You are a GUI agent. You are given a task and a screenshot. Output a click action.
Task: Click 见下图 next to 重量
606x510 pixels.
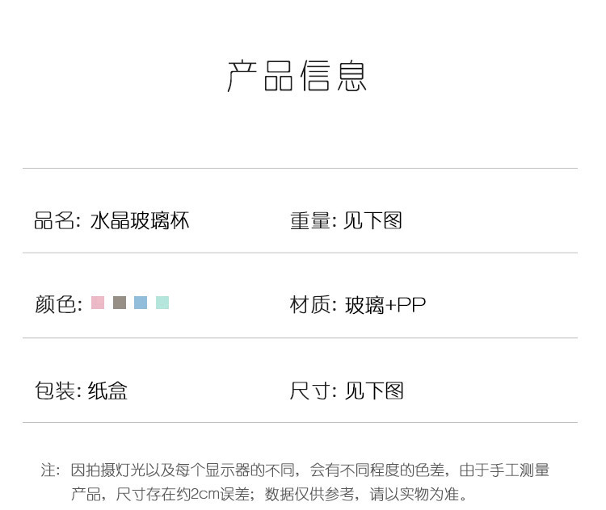[373, 221]
